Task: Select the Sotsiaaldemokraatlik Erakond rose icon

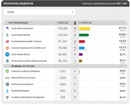Action: point(7,42)
